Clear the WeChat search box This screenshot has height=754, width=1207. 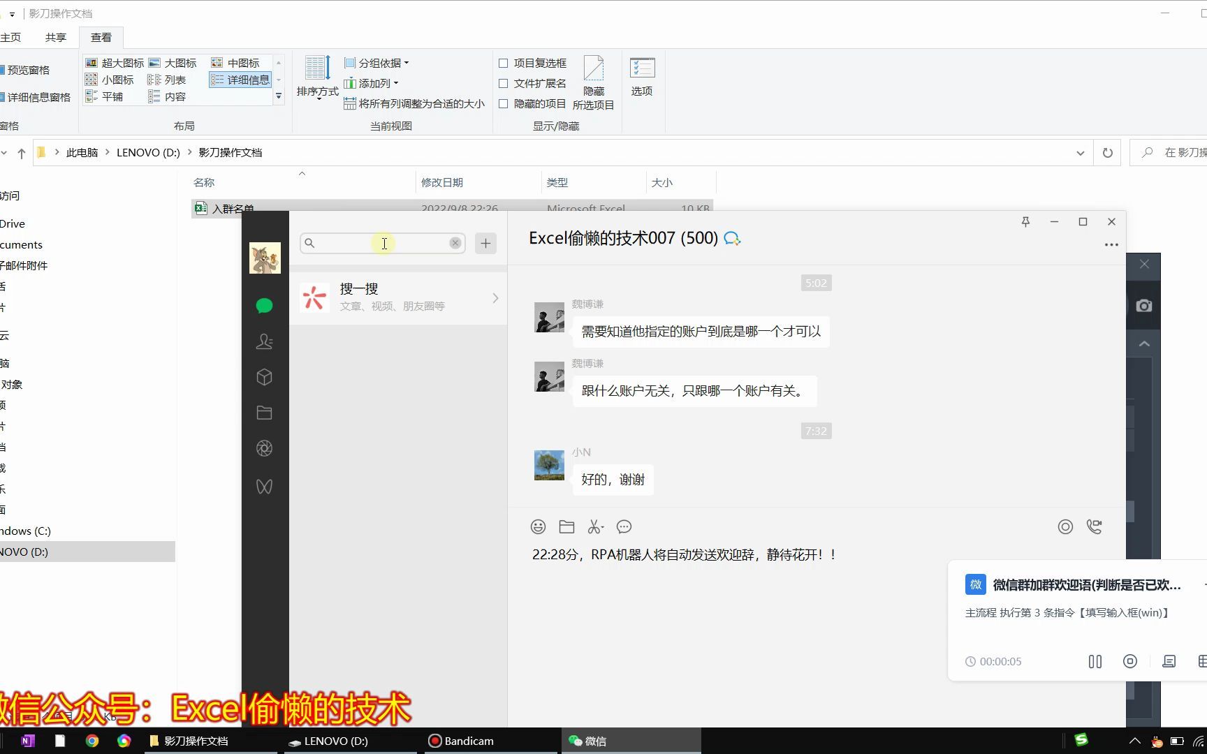[x=455, y=243]
